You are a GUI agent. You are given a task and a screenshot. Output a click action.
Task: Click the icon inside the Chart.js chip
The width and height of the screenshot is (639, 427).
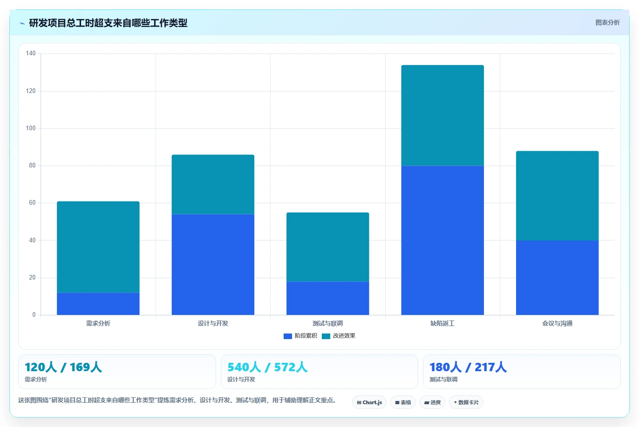click(x=359, y=403)
